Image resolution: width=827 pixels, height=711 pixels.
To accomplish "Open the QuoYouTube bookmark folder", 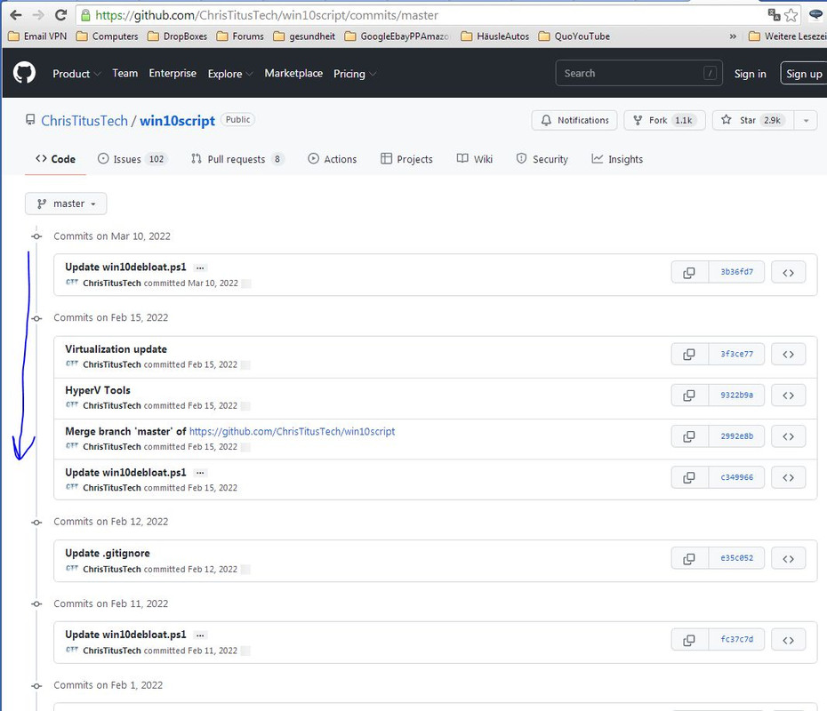I will (574, 36).
